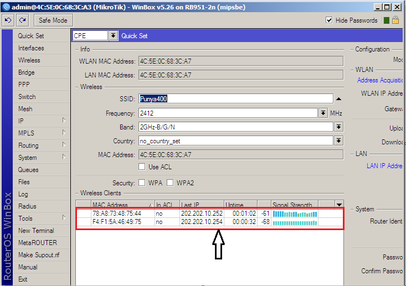Click the green traffic indicator icon
The height and width of the screenshot is (286, 406).
(386, 20)
